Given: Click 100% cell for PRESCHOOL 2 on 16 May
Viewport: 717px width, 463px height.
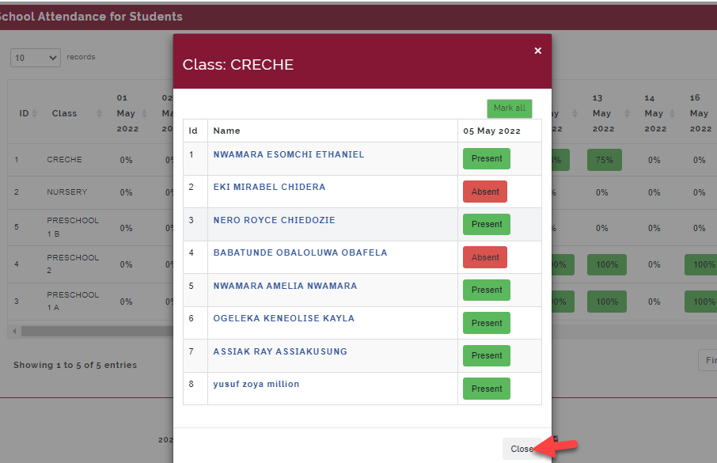Looking at the screenshot, I should click(x=701, y=264).
